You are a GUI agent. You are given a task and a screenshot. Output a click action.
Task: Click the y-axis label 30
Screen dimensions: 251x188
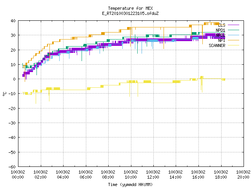click(x=13, y=35)
